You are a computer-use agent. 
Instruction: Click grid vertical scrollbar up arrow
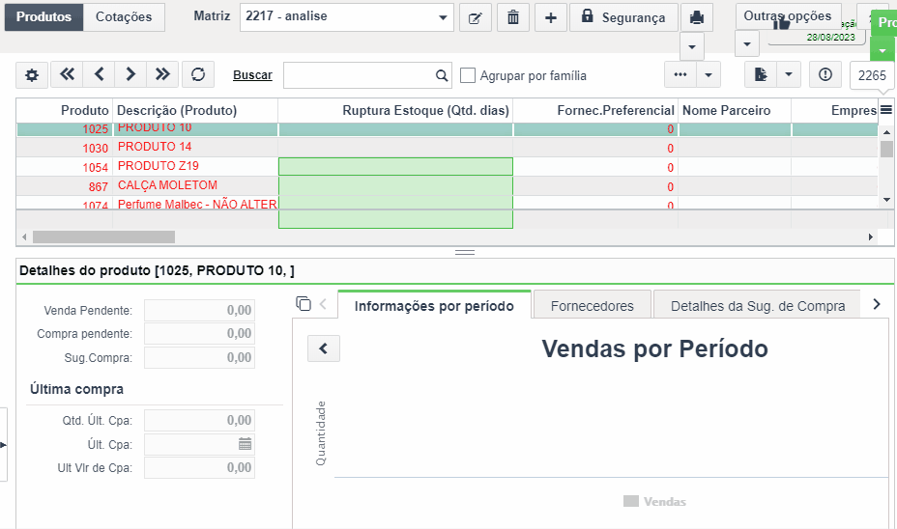pos(886,132)
